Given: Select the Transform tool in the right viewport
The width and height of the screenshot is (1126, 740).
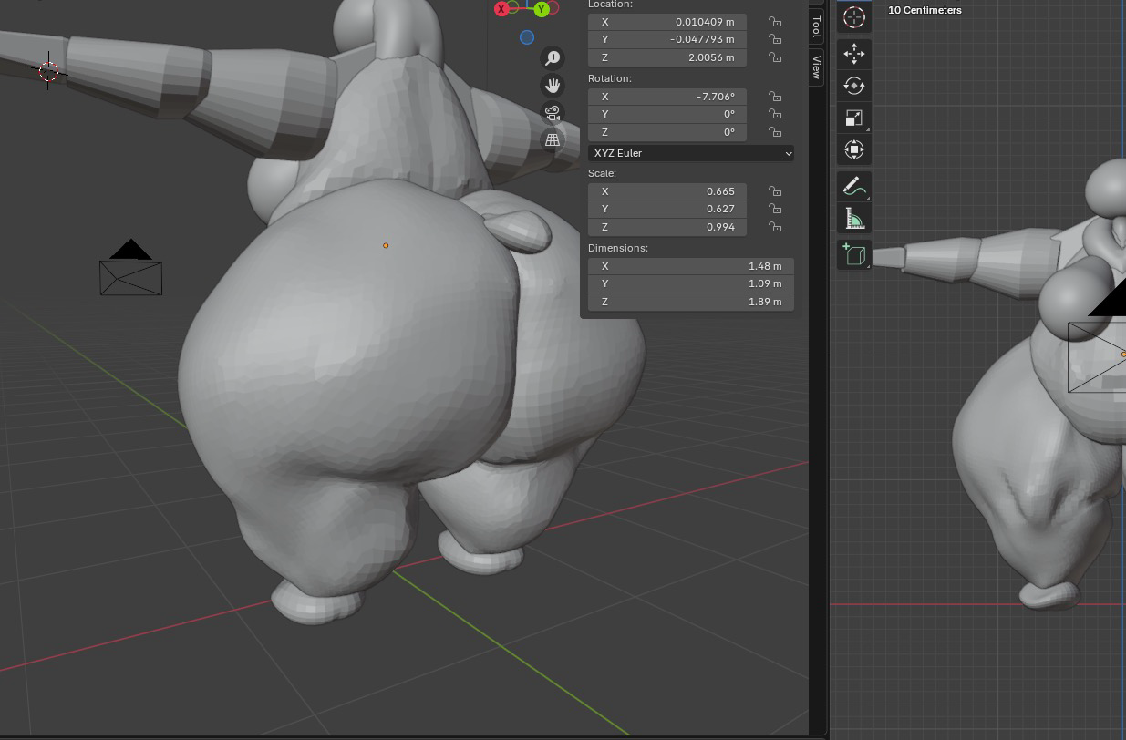Looking at the screenshot, I should point(853,149).
